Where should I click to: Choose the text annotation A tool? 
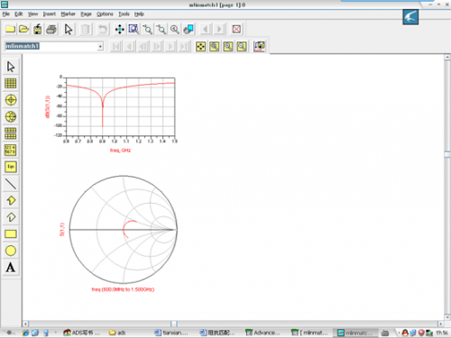click(x=11, y=267)
